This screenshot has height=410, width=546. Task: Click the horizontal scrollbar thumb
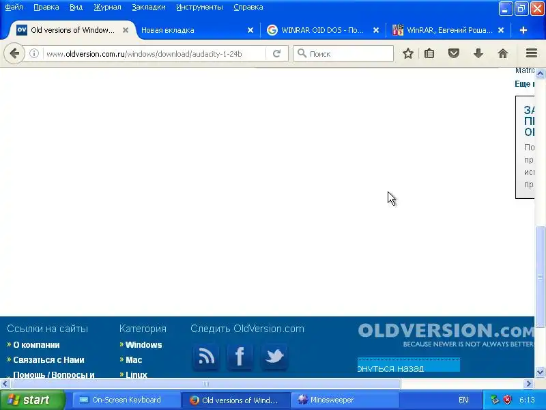coord(206,383)
